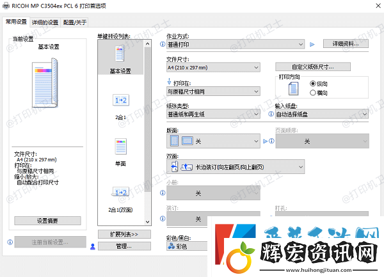Click the 设置摘要 button
384x277 pixels.
click(x=47, y=221)
